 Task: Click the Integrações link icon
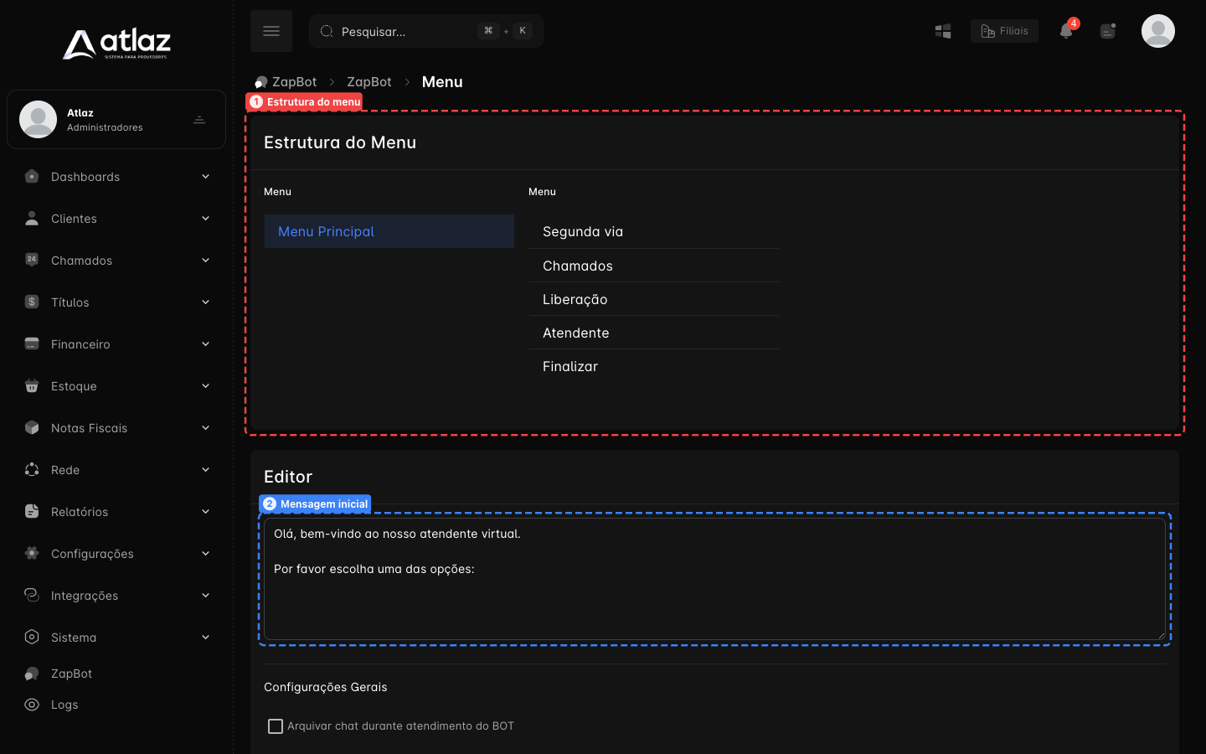32,595
